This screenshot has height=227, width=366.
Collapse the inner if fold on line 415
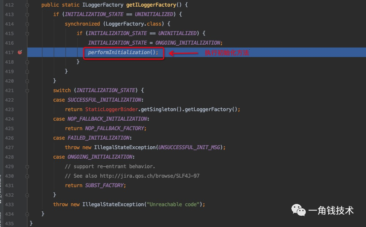[27, 34]
